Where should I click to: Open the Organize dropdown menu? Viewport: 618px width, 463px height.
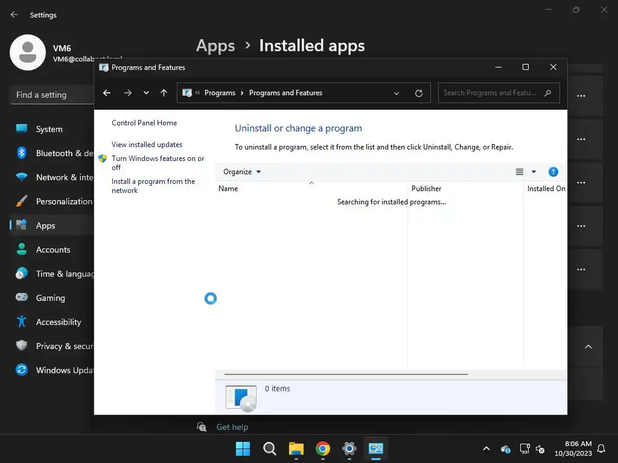tap(242, 172)
